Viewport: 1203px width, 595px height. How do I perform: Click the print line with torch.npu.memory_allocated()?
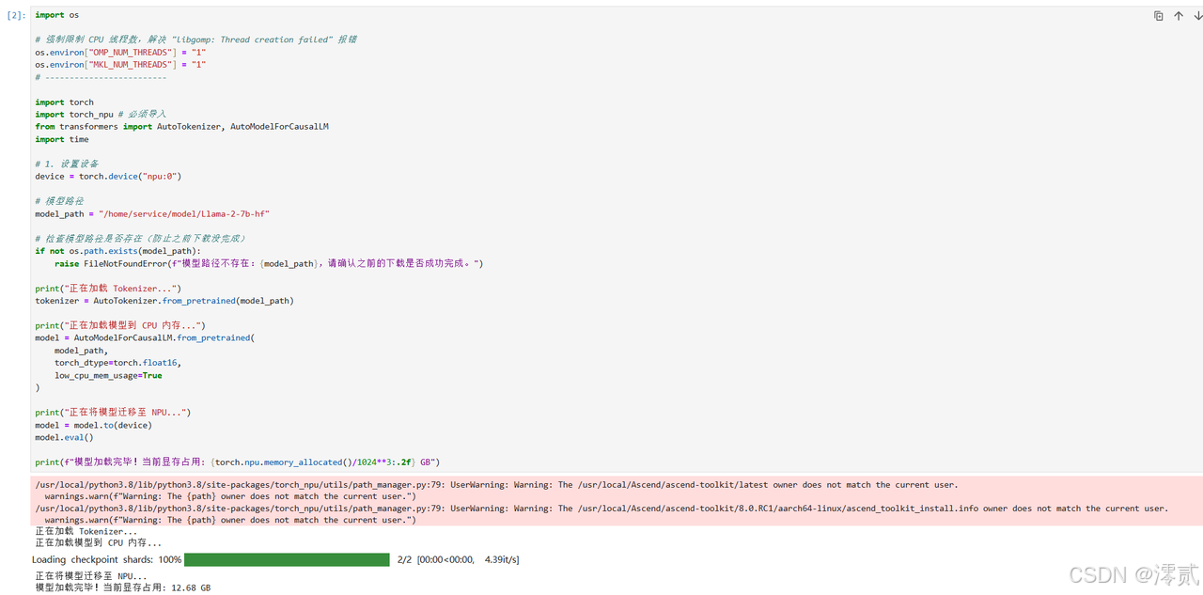click(x=238, y=462)
